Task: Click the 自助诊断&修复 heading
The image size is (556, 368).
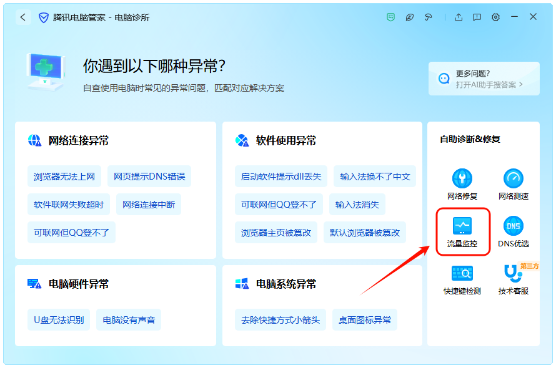Action: pos(470,139)
